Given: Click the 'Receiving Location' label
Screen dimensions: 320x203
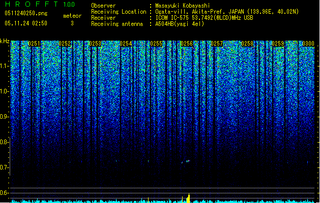Looking at the screenshot, I should [x=119, y=12].
